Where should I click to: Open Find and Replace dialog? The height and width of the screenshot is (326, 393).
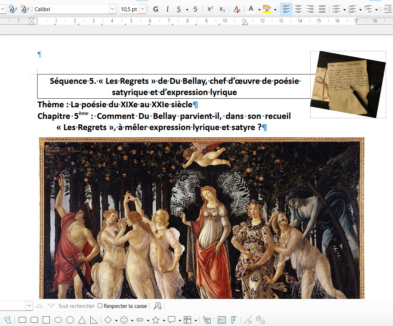point(157,306)
